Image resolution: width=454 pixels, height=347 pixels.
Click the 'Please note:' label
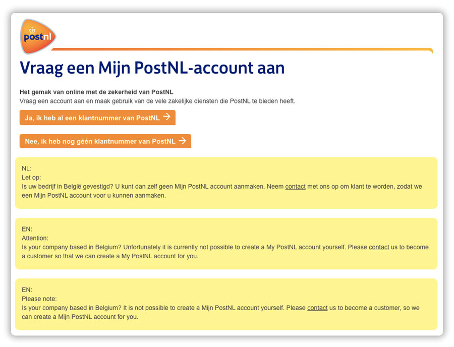(39, 299)
